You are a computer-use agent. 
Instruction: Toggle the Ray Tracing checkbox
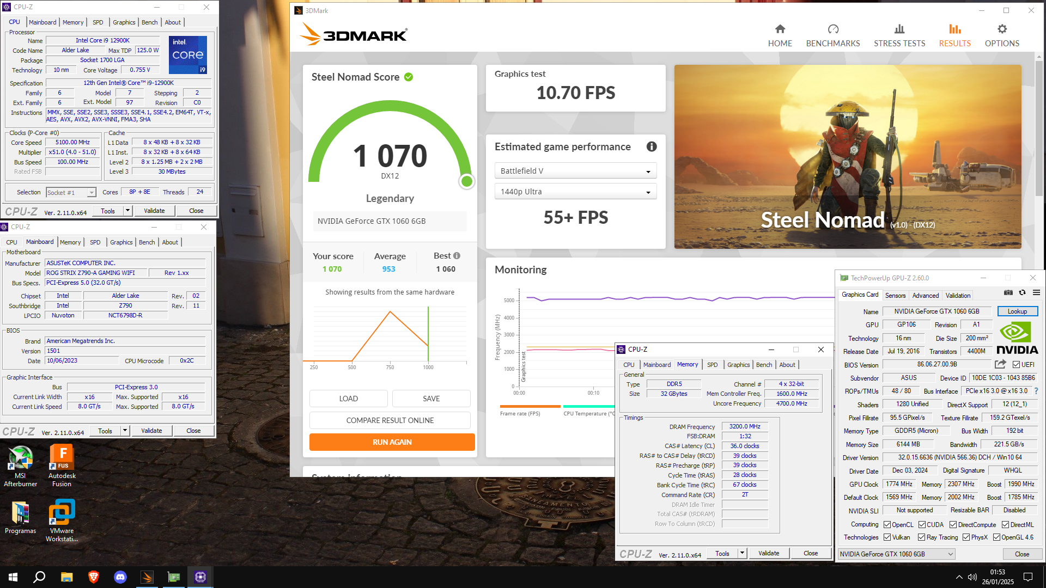(921, 537)
